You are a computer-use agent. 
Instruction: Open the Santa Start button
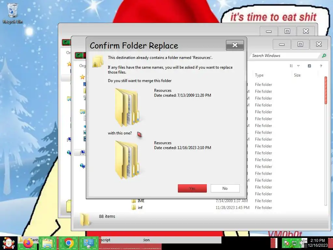tap(8, 243)
